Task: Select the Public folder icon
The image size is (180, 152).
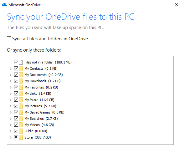Action: tap(21, 131)
